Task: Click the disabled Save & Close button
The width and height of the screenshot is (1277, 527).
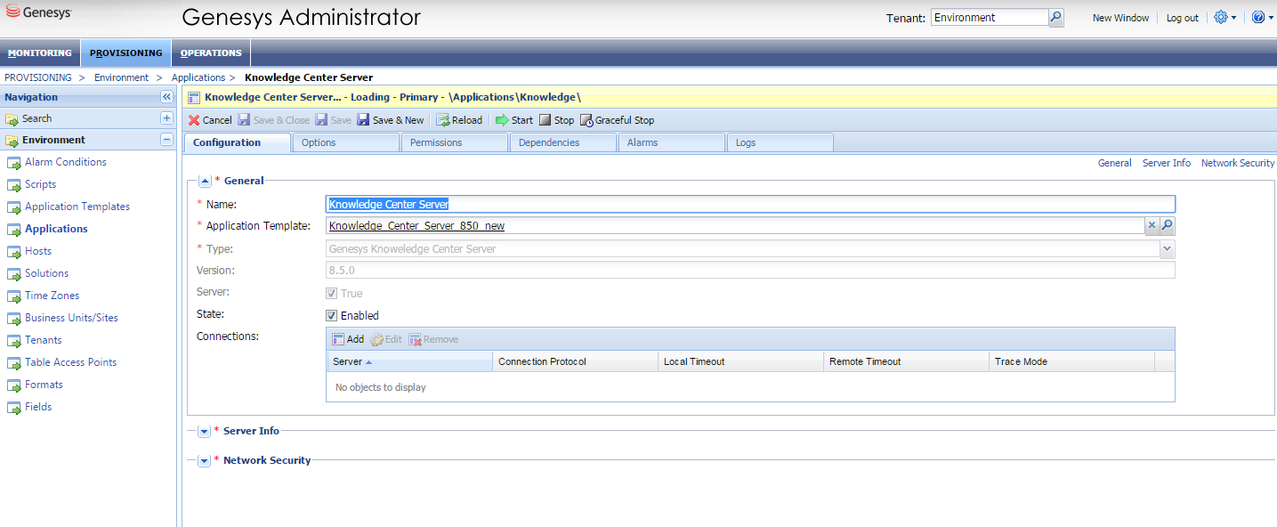Action: [x=273, y=120]
